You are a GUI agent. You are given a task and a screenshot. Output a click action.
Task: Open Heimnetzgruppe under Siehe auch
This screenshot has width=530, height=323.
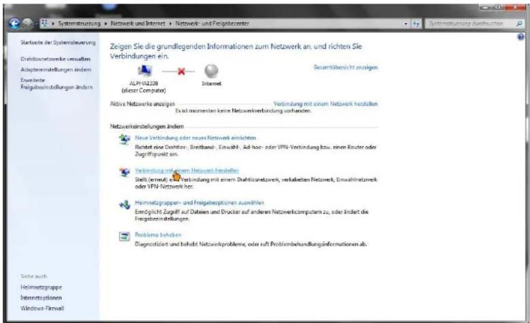coord(41,288)
